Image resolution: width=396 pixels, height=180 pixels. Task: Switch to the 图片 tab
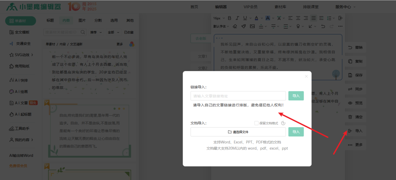(x=82, y=21)
